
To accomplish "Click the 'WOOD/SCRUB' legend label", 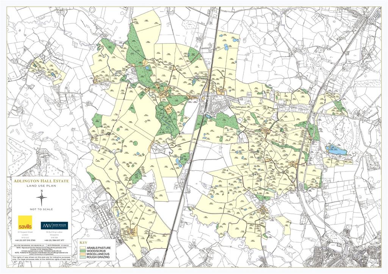I will [x=96, y=251].
